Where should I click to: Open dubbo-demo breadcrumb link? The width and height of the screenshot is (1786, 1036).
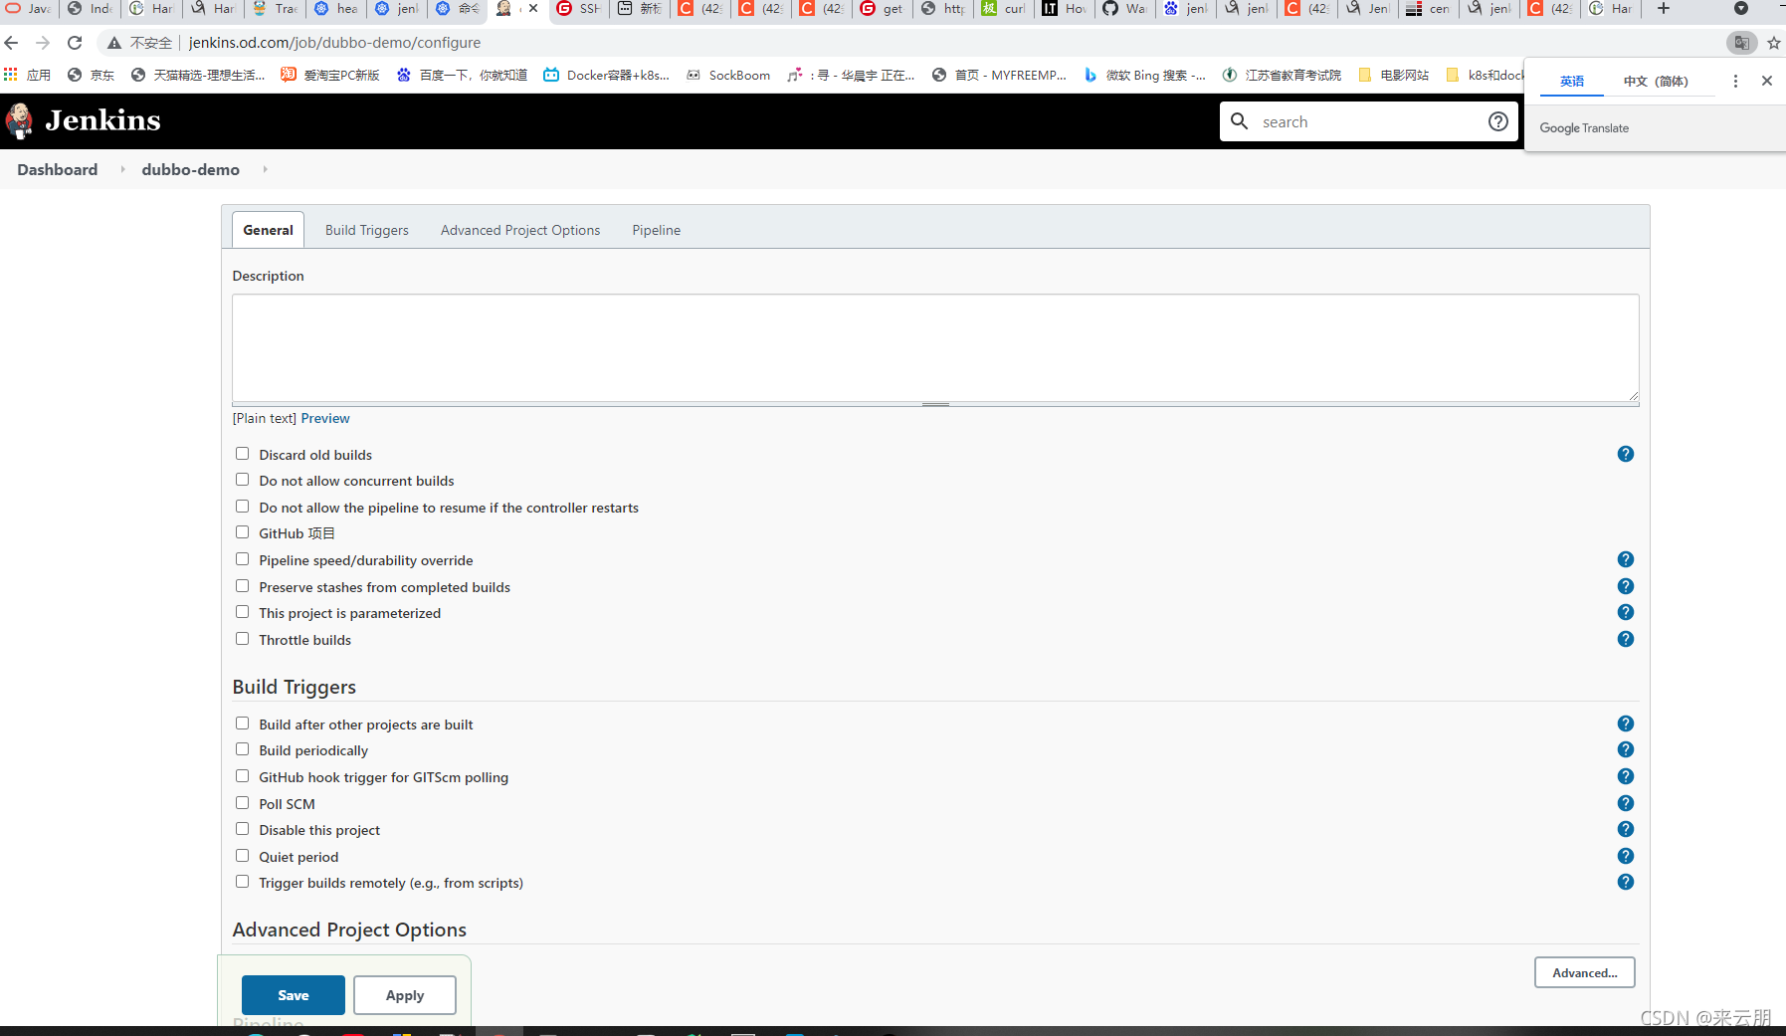pyautogui.click(x=191, y=169)
